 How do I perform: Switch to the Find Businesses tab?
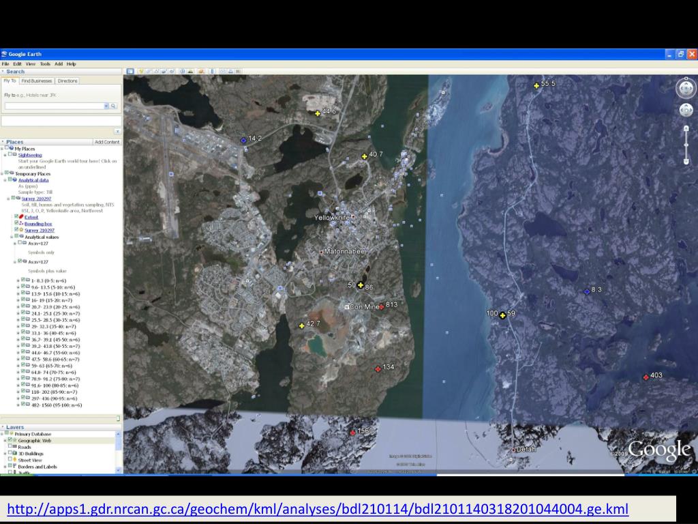pos(37,81)
